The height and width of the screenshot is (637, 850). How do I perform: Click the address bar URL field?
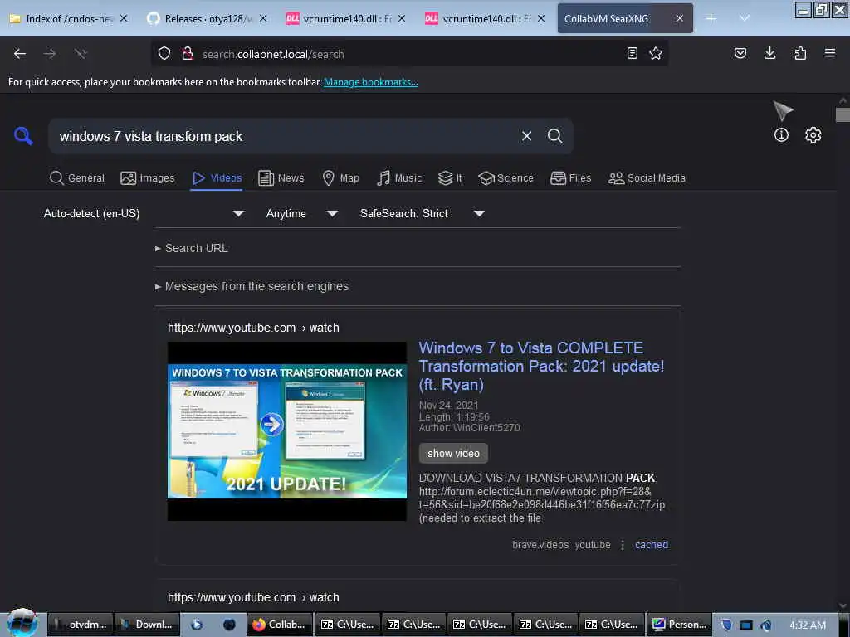pyautogui.click(x=409, y=54)
